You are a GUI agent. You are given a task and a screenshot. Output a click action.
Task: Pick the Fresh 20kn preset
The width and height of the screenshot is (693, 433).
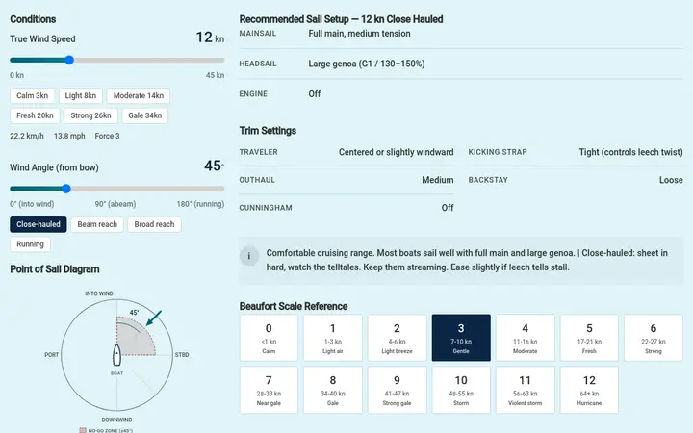35,115
